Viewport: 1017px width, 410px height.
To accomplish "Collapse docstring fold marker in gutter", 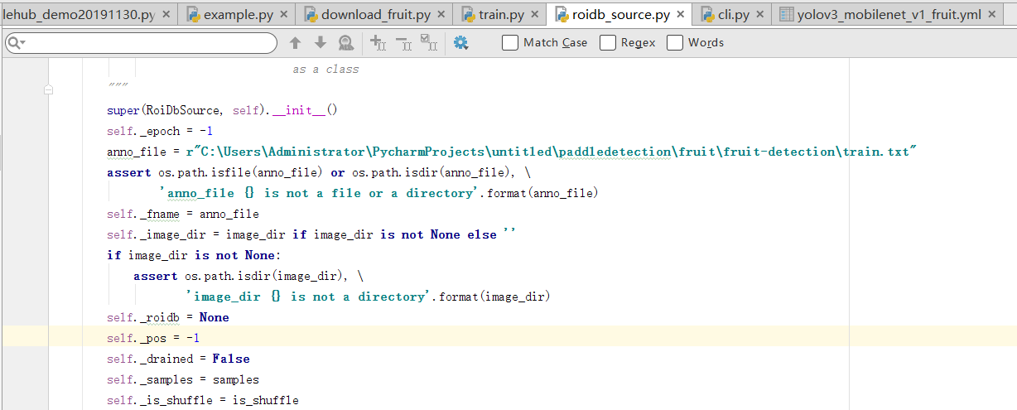I will 49,89.
